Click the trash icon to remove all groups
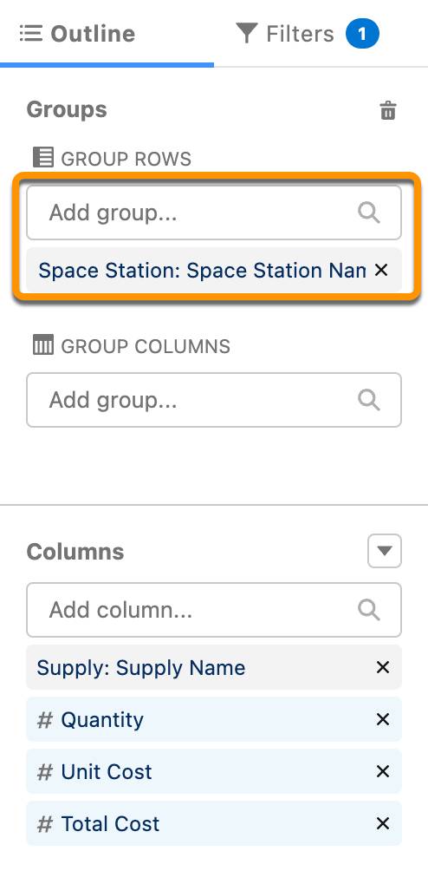Viewport: 428px width, 871px height. [387, 110]
